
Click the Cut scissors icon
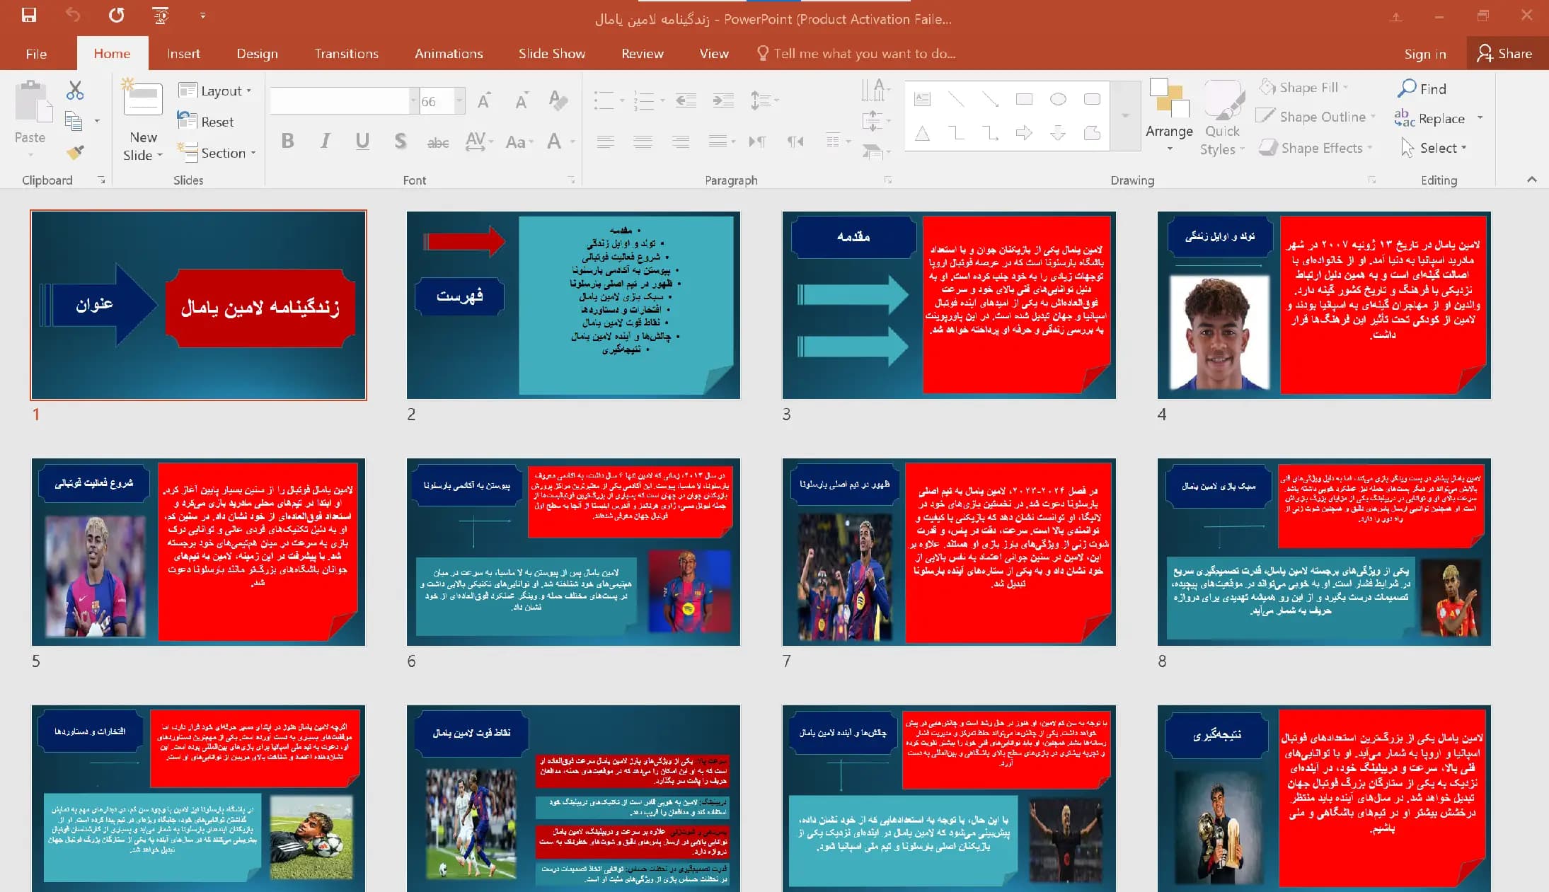click(75, 90)
